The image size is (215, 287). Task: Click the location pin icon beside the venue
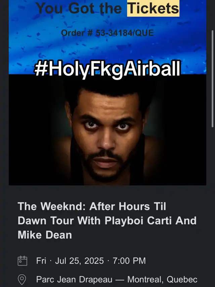pyautogui.click(x=22, y=280)
